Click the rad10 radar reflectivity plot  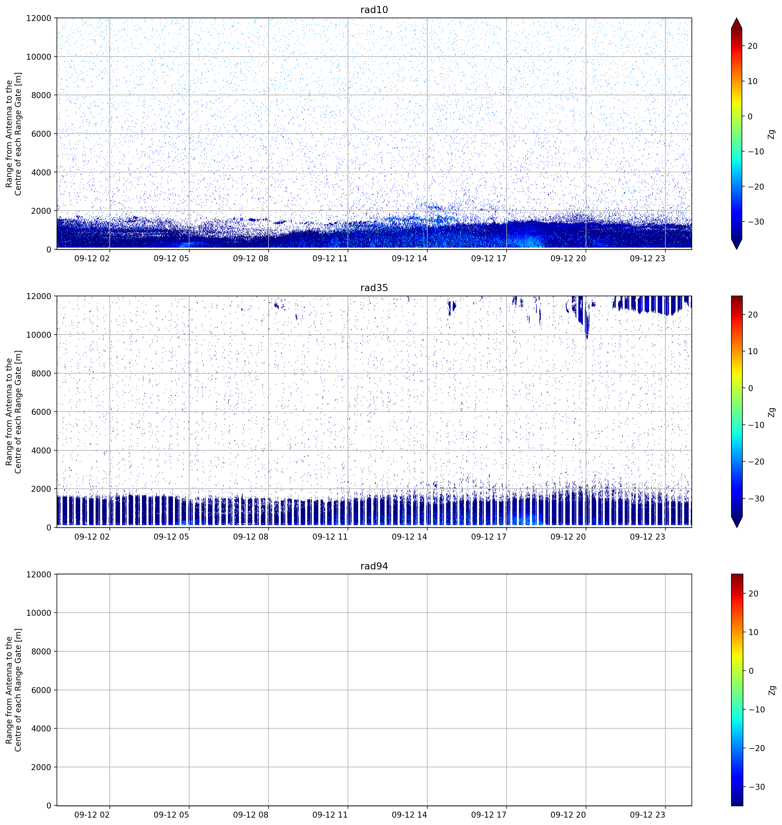coord(374,134)
